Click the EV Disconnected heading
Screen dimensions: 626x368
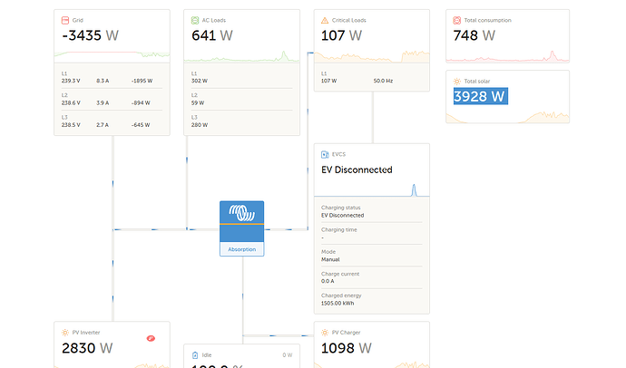357,169
